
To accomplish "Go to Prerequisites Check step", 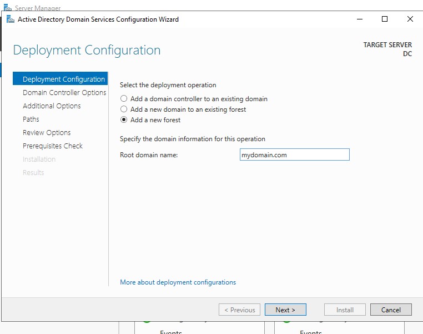I will 53,146.
